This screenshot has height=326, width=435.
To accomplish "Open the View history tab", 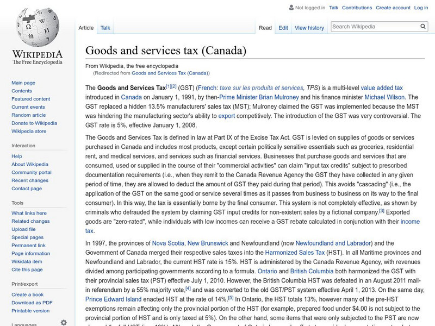I will (x=309, y=28).
